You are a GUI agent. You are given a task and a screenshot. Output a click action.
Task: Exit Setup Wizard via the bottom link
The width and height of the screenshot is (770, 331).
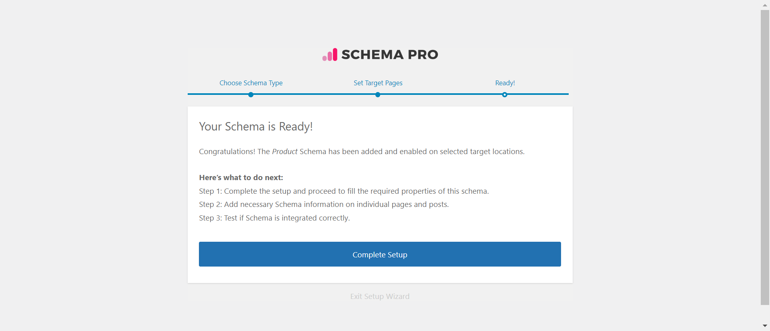tap(380, 297)
